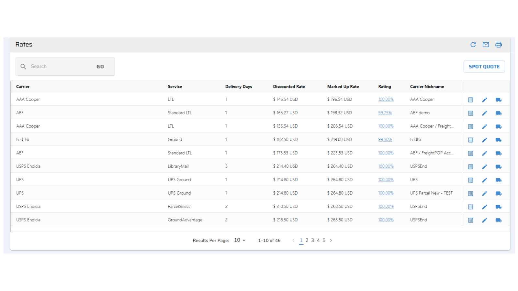Edit the ABF demo rate with pencil icon
Screen dimensions: 518x291
(x=484, y=113)
